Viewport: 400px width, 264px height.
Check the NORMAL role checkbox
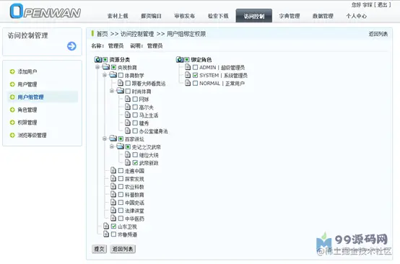click(196, 84)
